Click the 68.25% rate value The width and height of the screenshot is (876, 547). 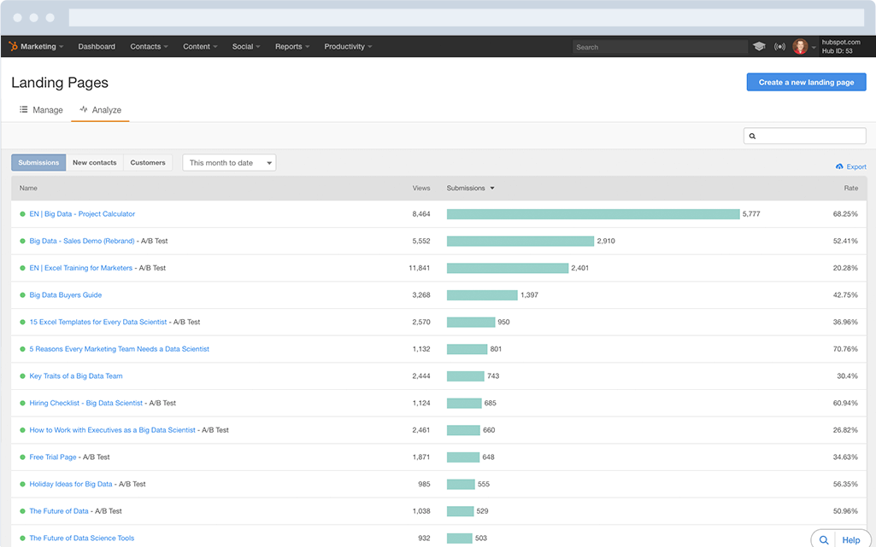845,214
